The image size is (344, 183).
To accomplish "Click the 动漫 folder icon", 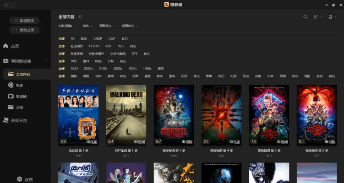I will [x=11, y=108].
